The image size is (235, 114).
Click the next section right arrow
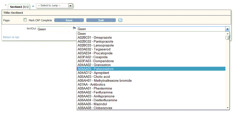pos(33,6)
